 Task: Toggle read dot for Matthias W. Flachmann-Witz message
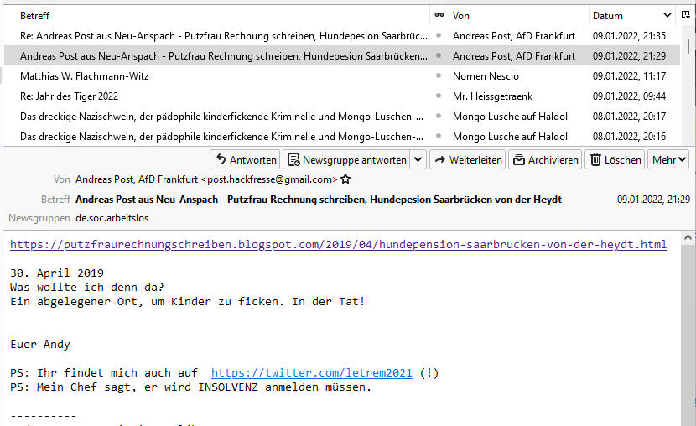439,75
